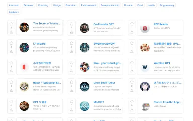
Task: Open Stories from the Appl... title
Action: click(168, 102)
